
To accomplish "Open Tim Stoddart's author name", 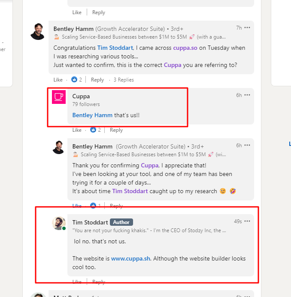I will coord(90,222).
